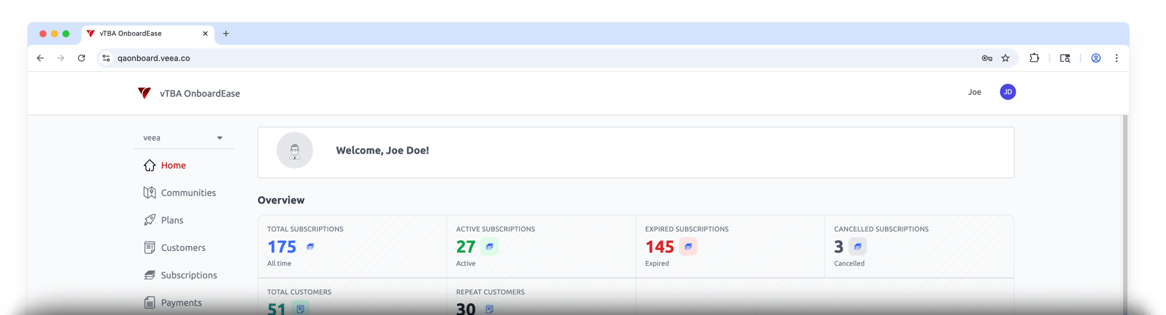Open Subscriptions in the sidebar
The width and height of the screenshot is (1166, 315).
point(189,275)
